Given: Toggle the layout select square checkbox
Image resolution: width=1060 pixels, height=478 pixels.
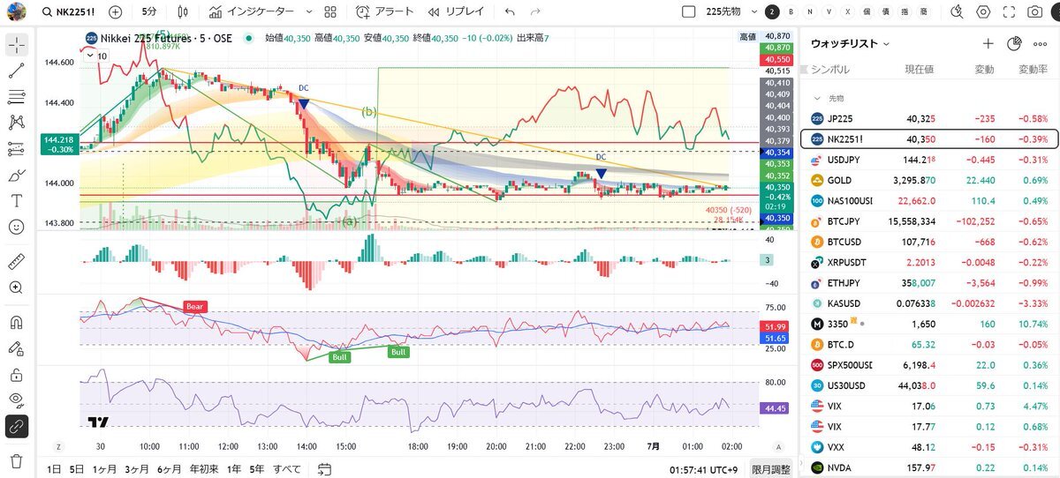Looking at the screenshot, I should point(689,12).
